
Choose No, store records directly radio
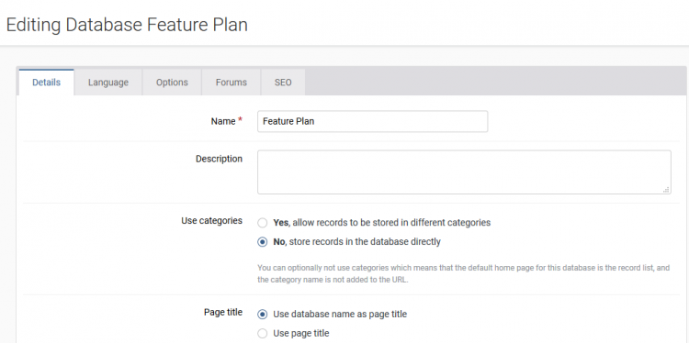tap(263, 242)
